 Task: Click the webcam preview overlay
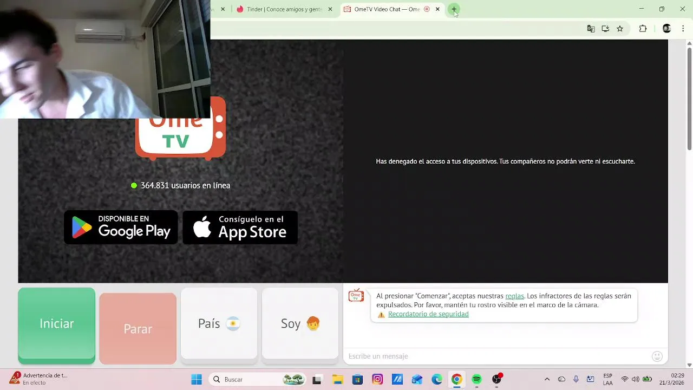[x=105, y=59]
